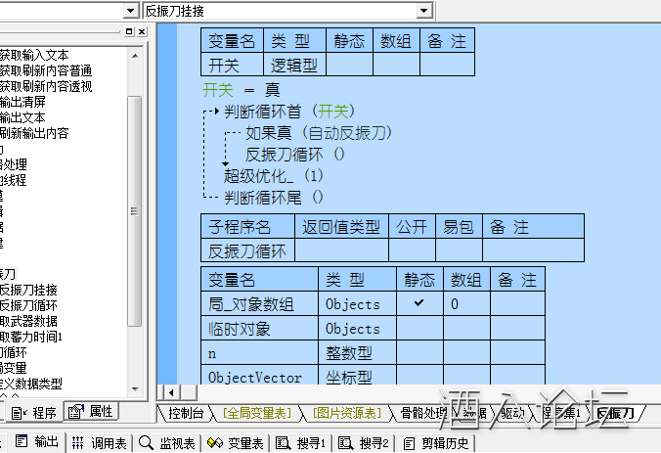Open the 反振刀挂接 subroutine dropdown
This screenshot has height=453, width=661.
pyautogui.click(x=424, y=11)
